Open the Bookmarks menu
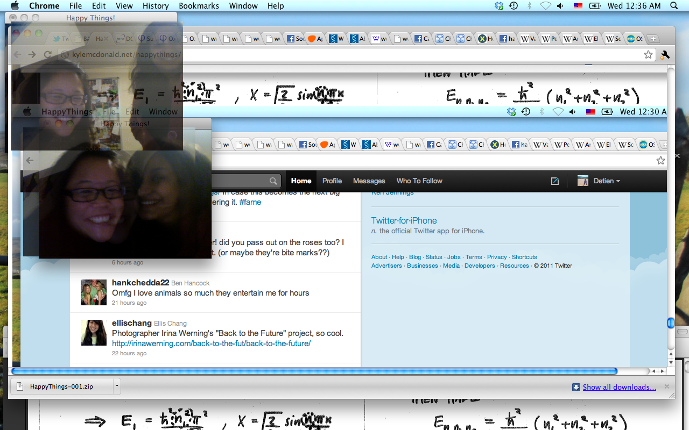 [x=199, y=6]
